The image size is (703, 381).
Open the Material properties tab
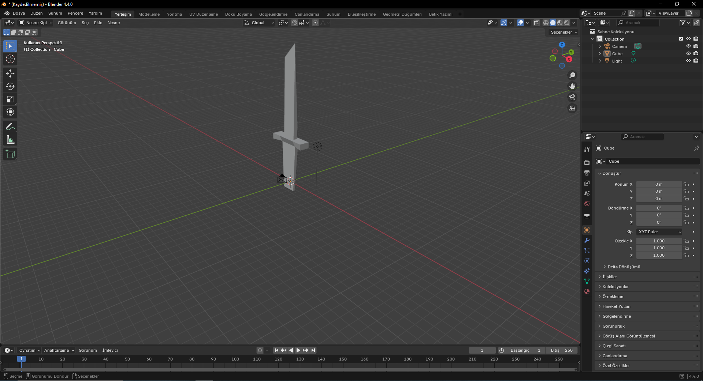coord(587,291)
